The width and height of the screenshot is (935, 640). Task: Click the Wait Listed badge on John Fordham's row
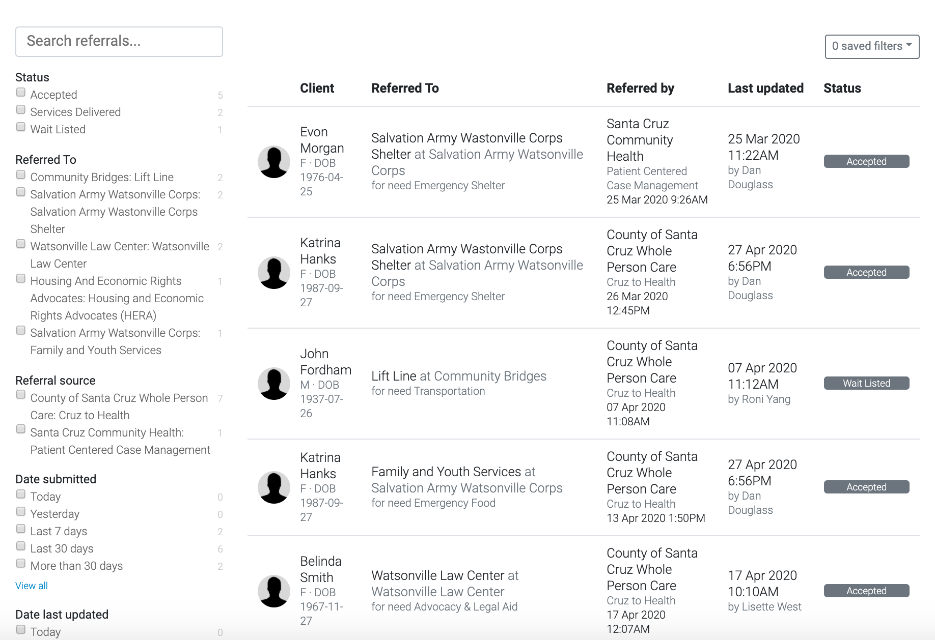coord(866,383)
